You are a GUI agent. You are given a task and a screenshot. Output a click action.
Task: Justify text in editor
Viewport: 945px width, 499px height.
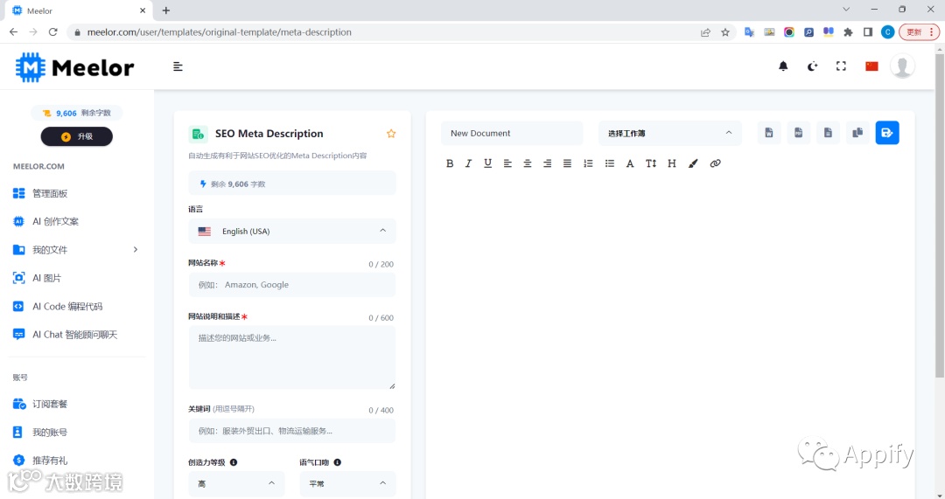click(567, 163)
